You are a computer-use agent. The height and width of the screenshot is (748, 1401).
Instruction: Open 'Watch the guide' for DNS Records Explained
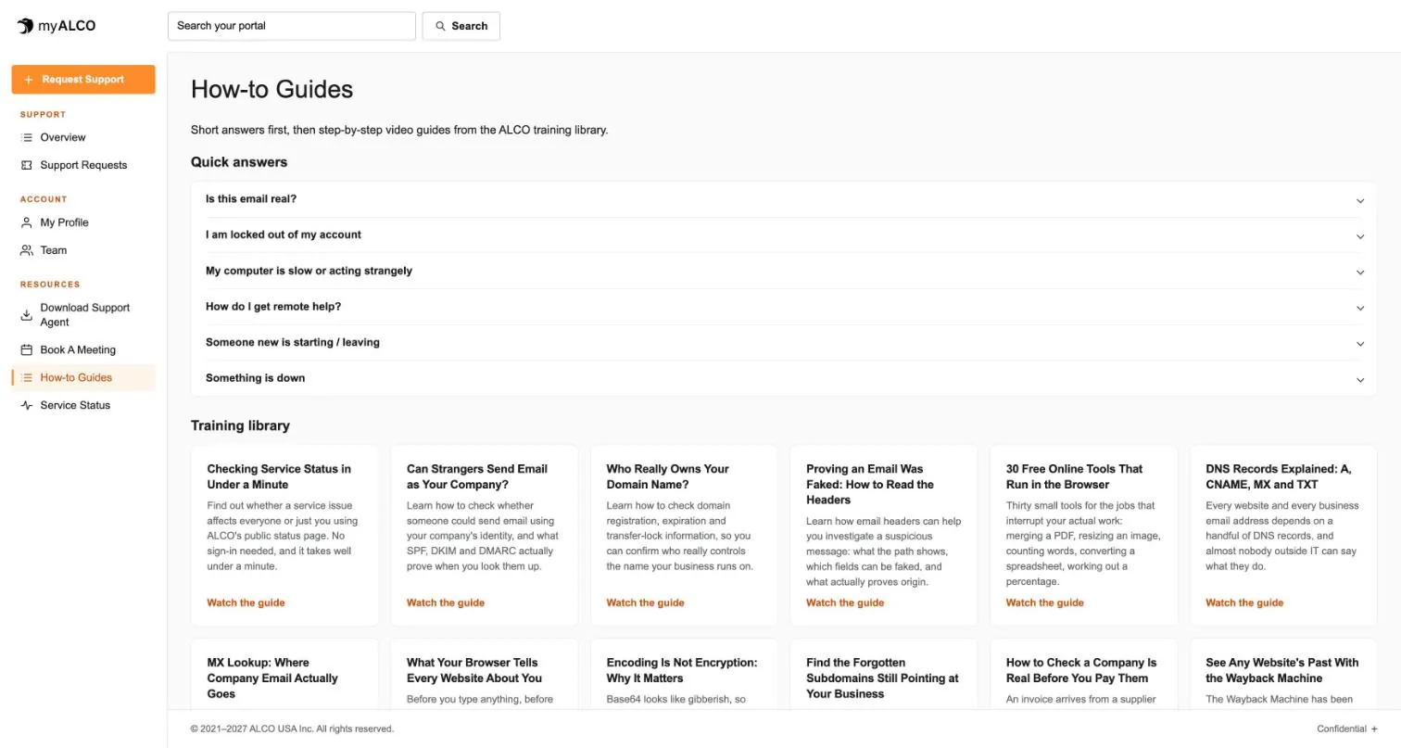tap(1244, 602)
